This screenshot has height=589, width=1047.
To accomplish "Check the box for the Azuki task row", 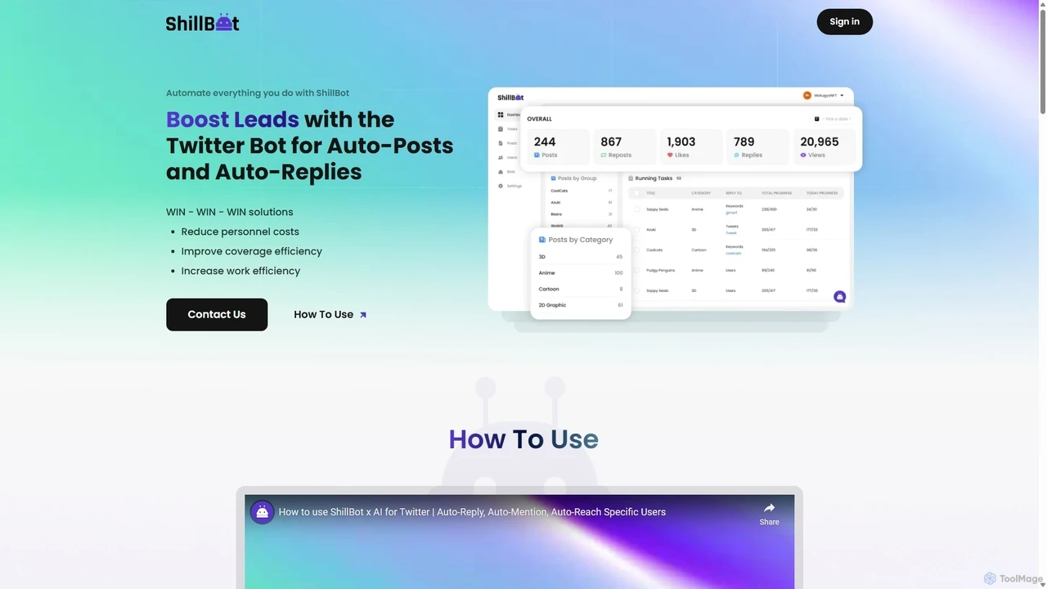I will 636,230.
